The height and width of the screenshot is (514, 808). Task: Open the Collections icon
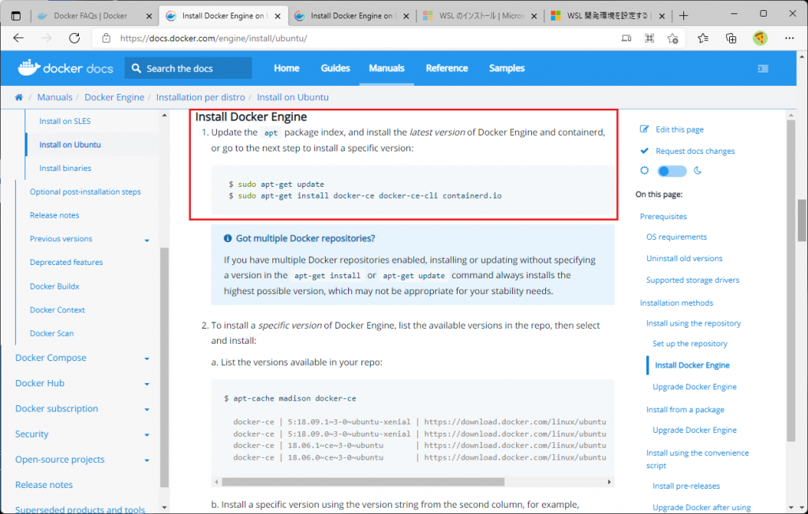(731, 38)
